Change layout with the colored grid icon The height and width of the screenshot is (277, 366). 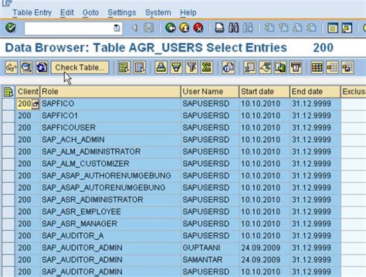317,68
